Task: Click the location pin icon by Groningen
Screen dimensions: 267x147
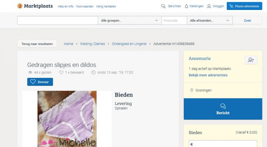Action: 191,90
